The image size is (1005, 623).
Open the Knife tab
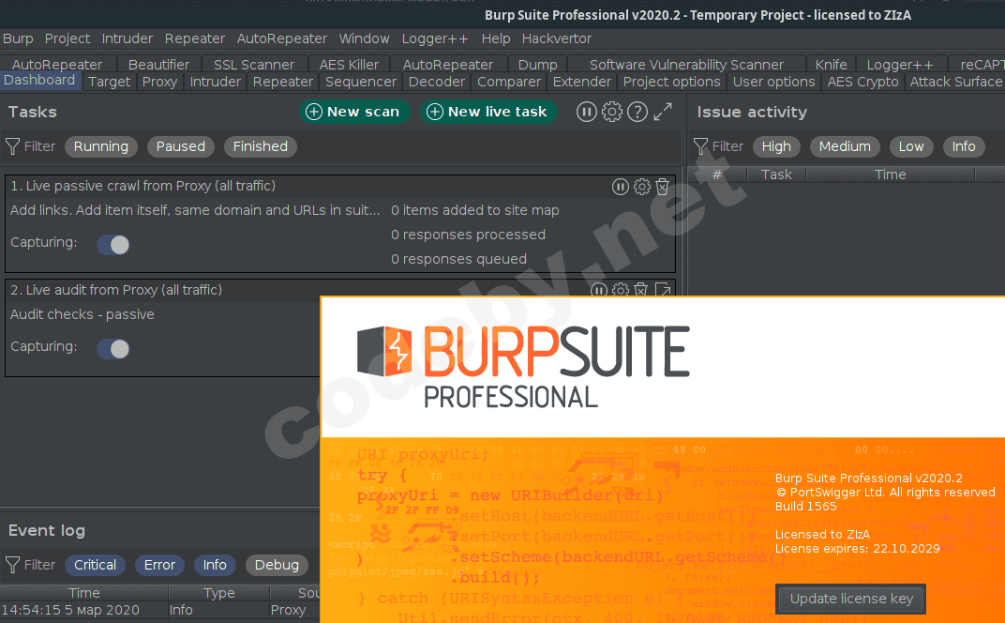[832, 65]
